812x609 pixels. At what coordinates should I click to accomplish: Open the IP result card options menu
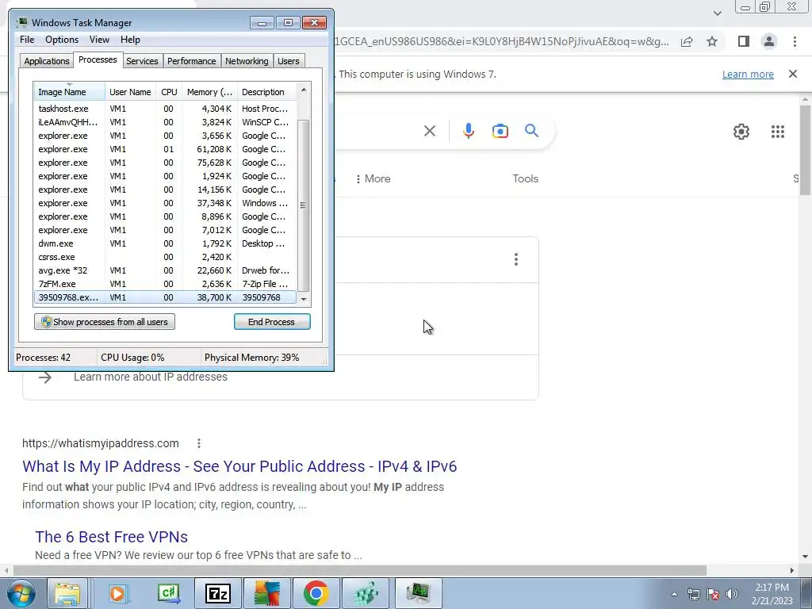click(x=515, y=259)
